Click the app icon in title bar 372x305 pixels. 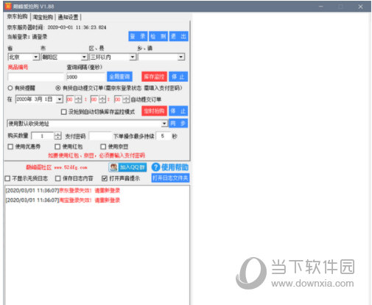(x=8, y=6)
